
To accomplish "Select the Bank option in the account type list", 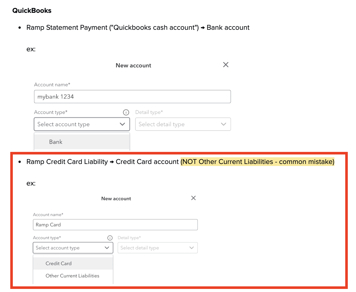I will click(x=56, y=142).
